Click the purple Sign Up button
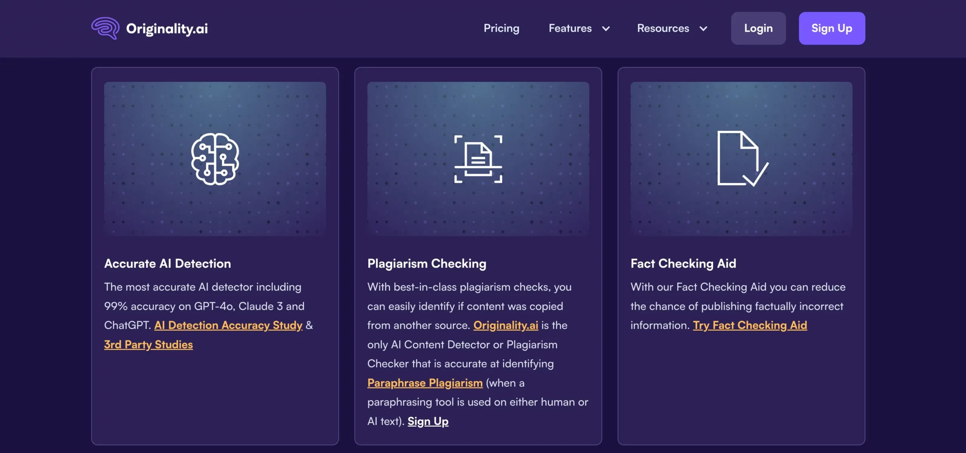This screenshot has height=453, width=966. 832,28
